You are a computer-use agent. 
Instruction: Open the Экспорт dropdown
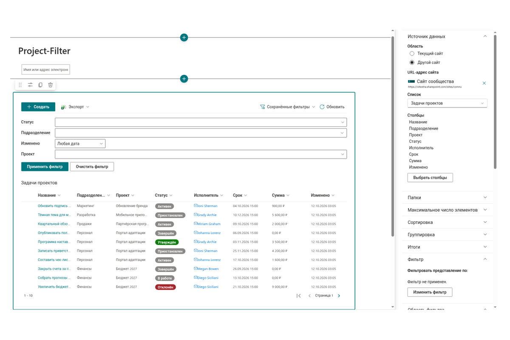coord(75,107)
